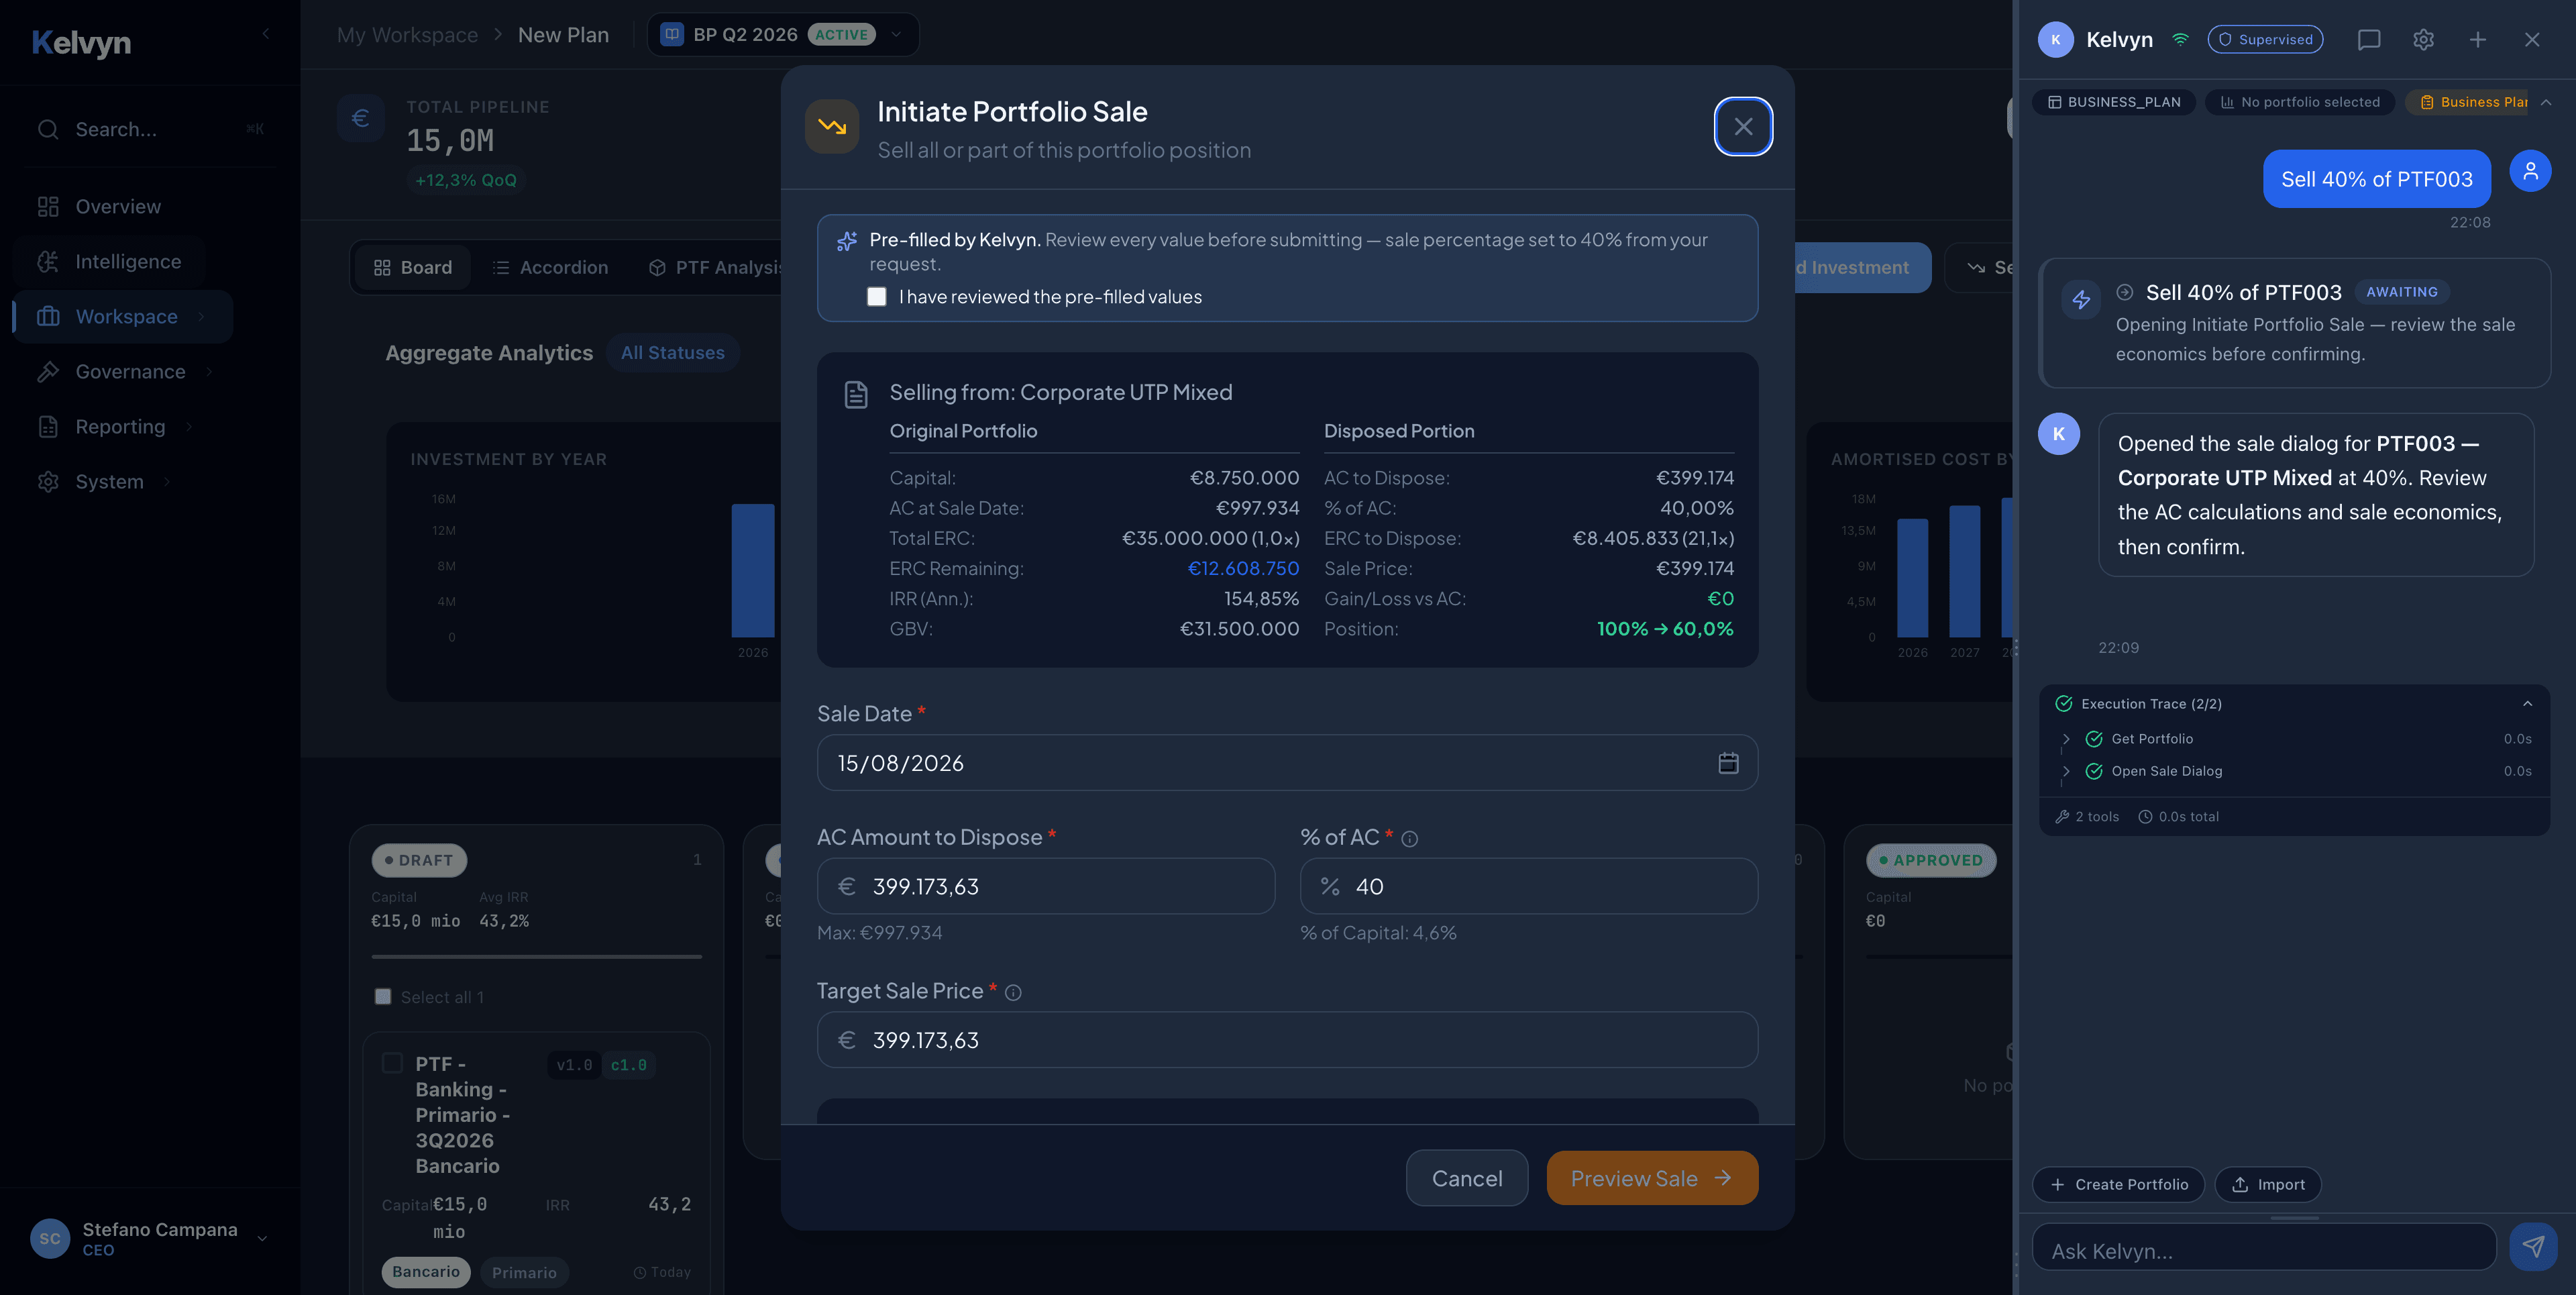The width and height of the screenshot is (2576, 1295).
Task: Collapse the context chips chevron
Action: (2546, 102)
